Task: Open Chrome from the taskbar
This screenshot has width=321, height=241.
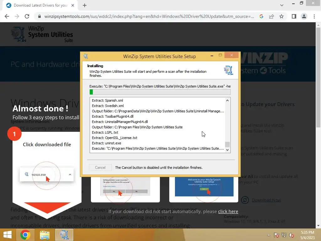Action: pos(25,235)
